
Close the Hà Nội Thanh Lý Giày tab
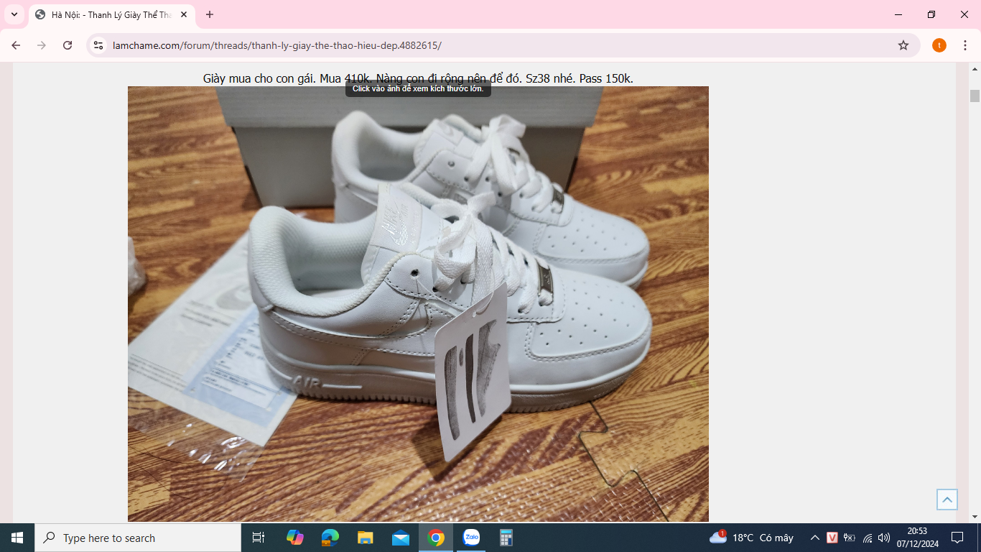point(184,14)
